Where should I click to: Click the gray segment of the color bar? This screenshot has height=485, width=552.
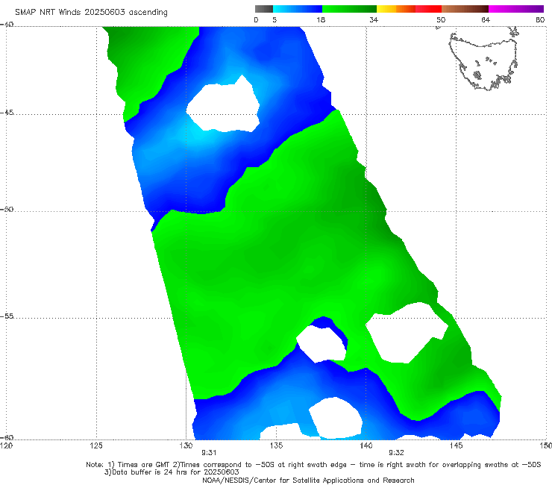[x=264, y=9]
